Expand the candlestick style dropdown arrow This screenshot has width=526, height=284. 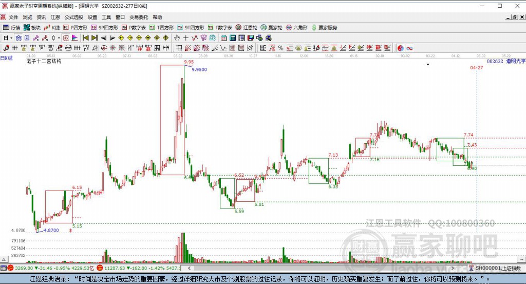click(59, 37)
